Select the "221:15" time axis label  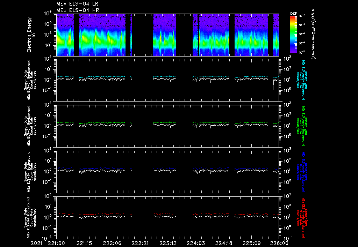[84, 244]
